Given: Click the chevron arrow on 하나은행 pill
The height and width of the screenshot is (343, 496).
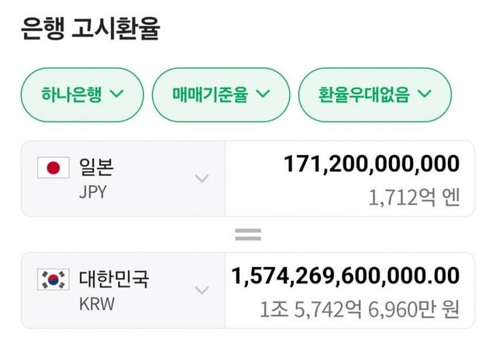Looking at the screenshot, I should pos(117,94).
